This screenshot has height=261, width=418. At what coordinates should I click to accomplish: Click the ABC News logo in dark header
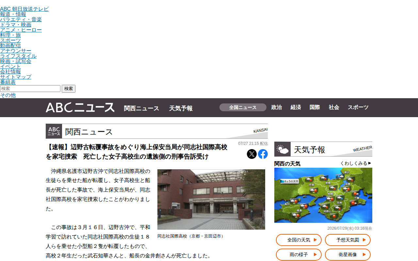click(x=80, y=108)
